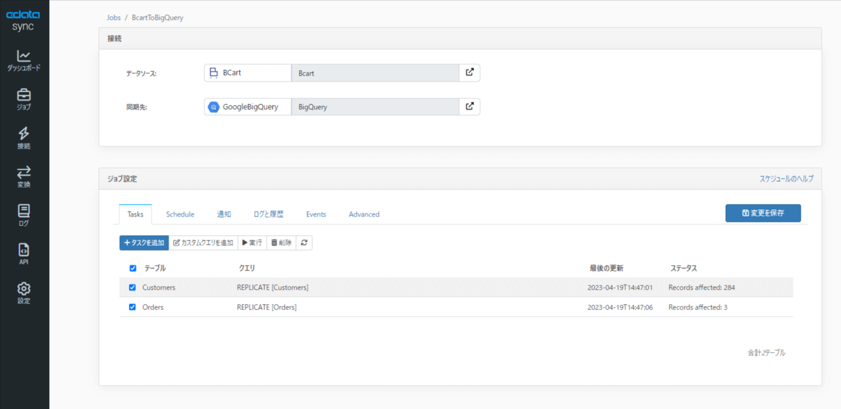Click status Records affected: 3
The image size is (841, 409).
pos(698,307)
